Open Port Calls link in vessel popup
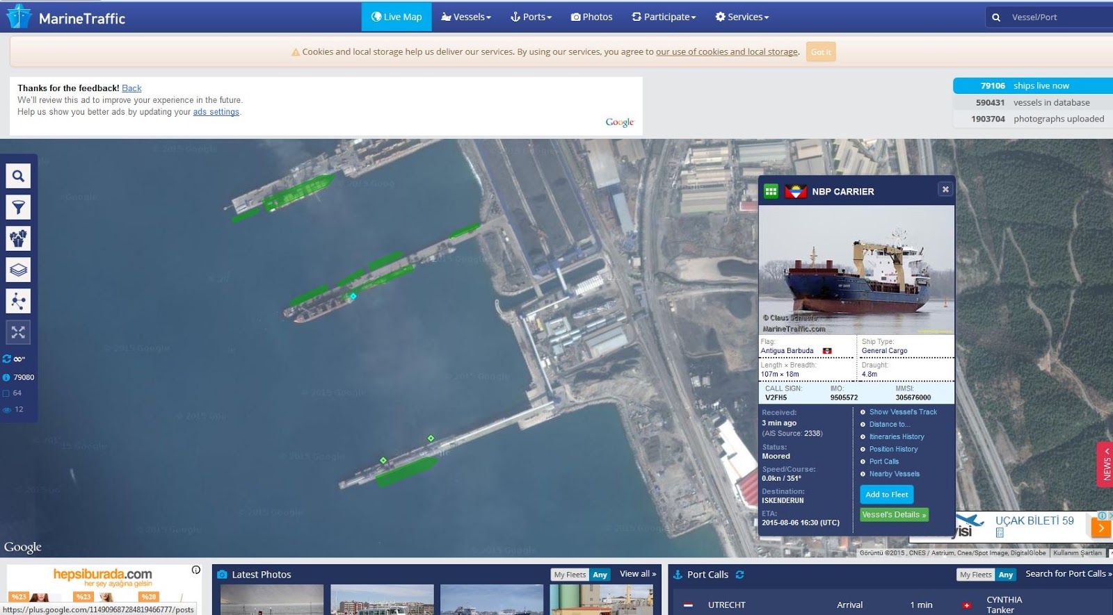The image size is (1113, 615). coord(884,462)
